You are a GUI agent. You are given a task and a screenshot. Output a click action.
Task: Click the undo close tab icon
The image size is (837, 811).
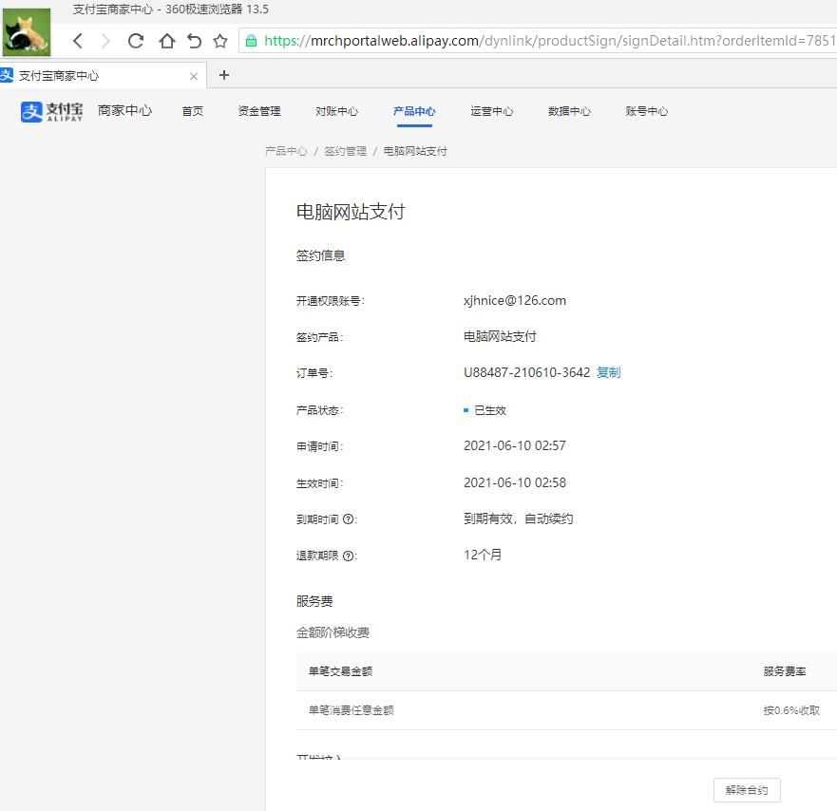click(x=195, y=41)
